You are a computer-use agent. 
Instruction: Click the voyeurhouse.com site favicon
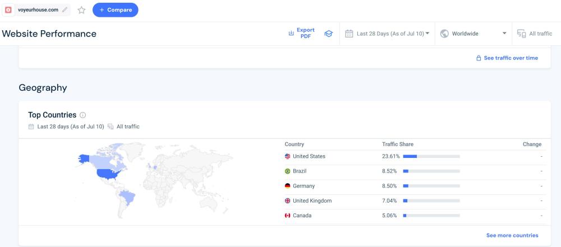pyautogui.click(x=8, y=10)
